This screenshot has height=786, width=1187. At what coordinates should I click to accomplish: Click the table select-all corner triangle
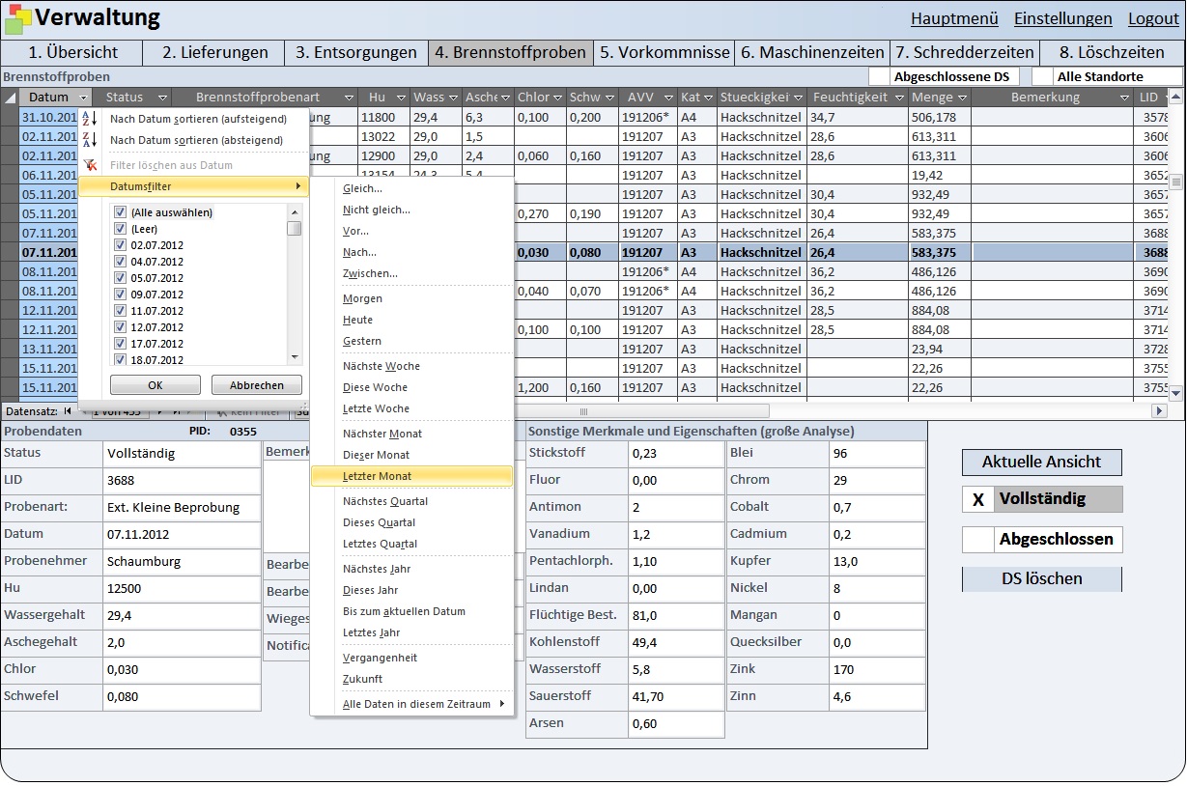[10, 98]
